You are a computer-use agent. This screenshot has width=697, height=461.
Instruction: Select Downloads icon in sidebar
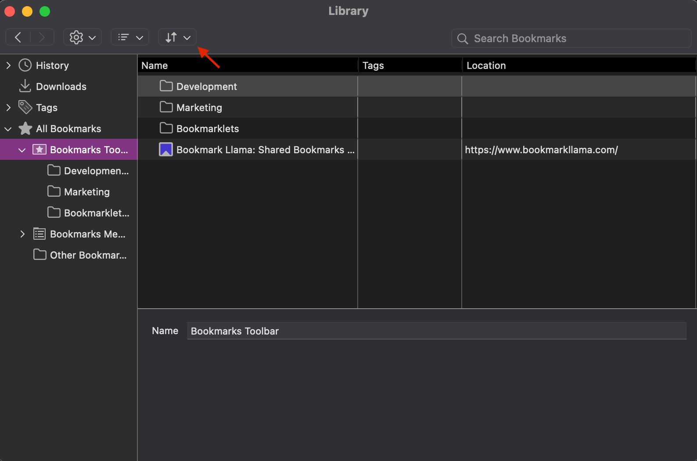pos(25,86)
